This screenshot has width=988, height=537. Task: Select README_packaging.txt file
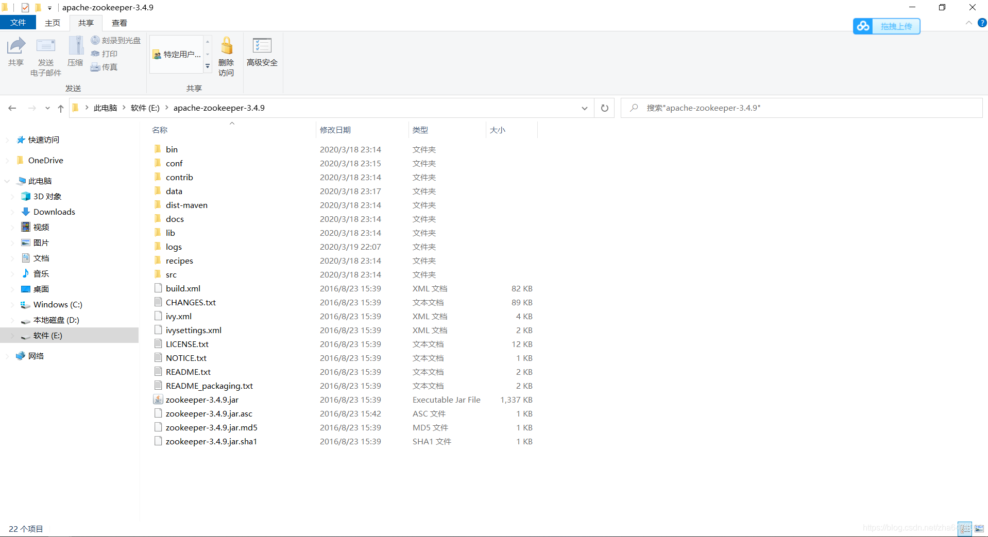click(209, 386)
